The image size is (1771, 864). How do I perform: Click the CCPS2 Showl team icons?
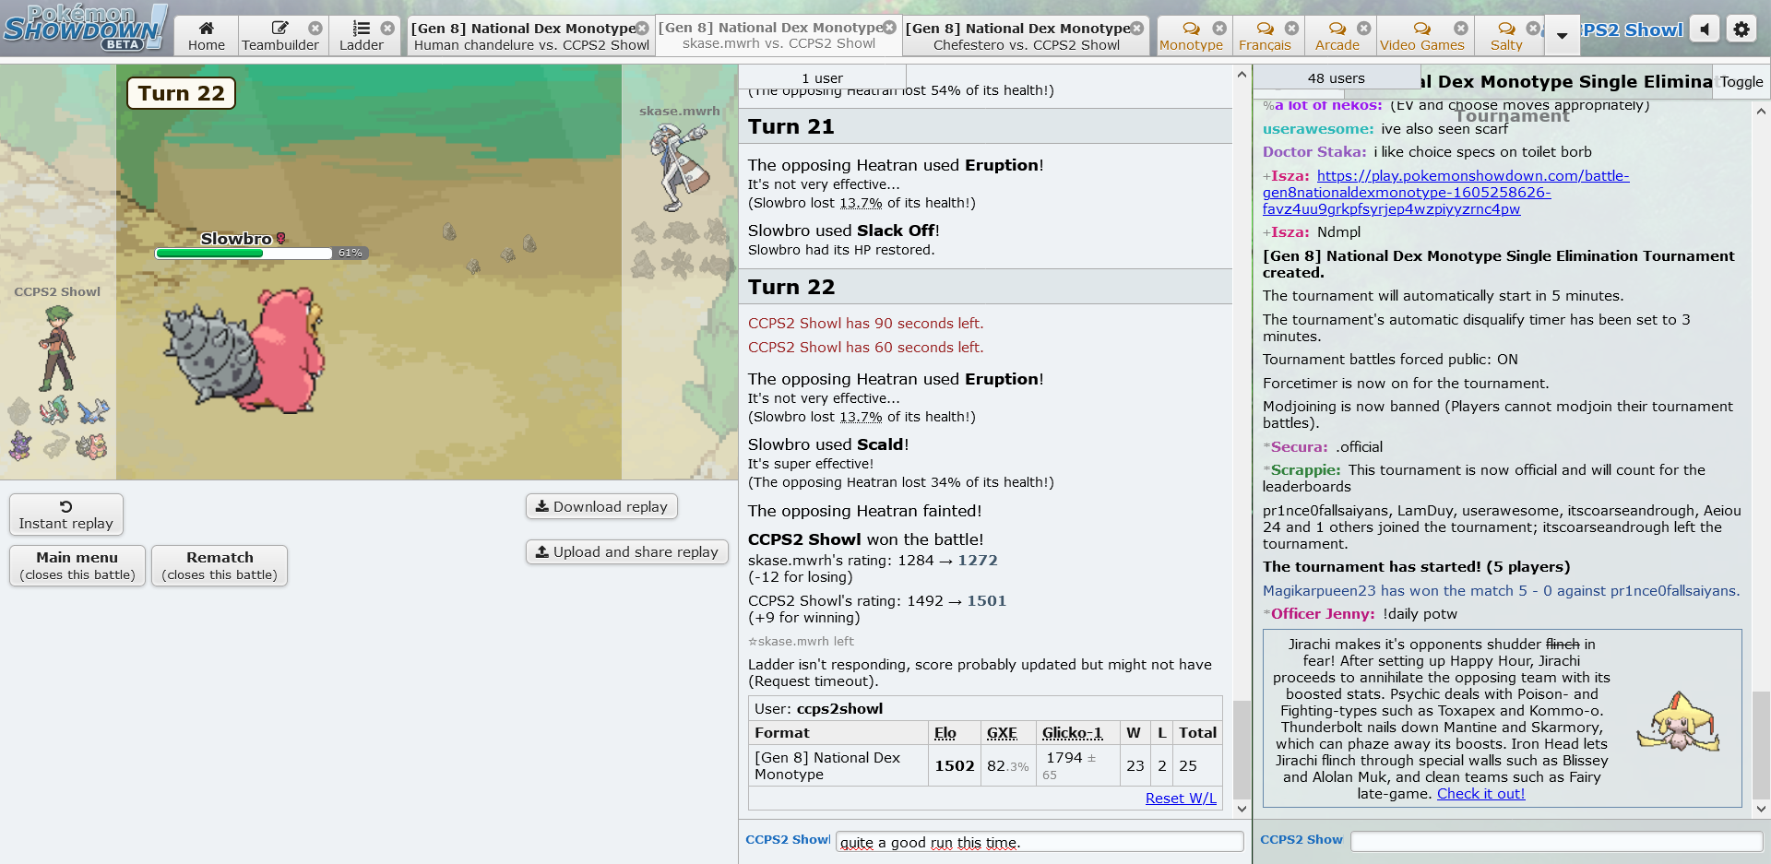click(57, 429)
